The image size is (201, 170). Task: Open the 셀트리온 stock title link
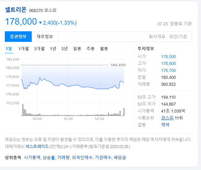16,10
